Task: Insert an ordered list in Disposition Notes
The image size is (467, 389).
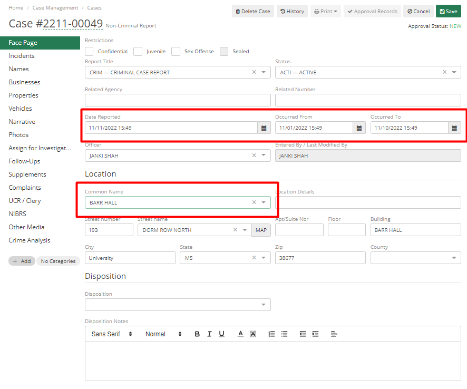Action: tap(271, 334)
